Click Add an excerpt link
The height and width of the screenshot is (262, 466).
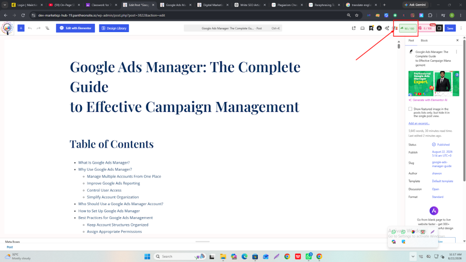(x=419, y=123)
